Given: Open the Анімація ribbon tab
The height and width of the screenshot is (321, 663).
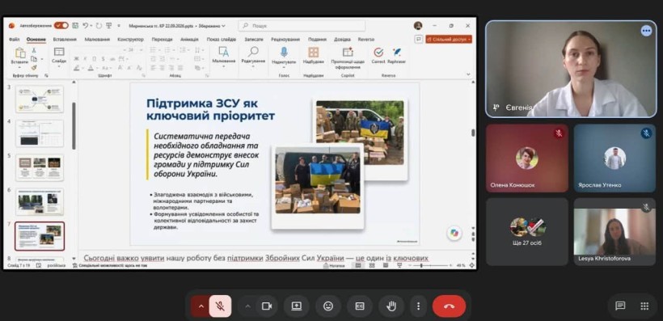Looking at the screenshot, I should pyautogui.click(x=189, y=40).
